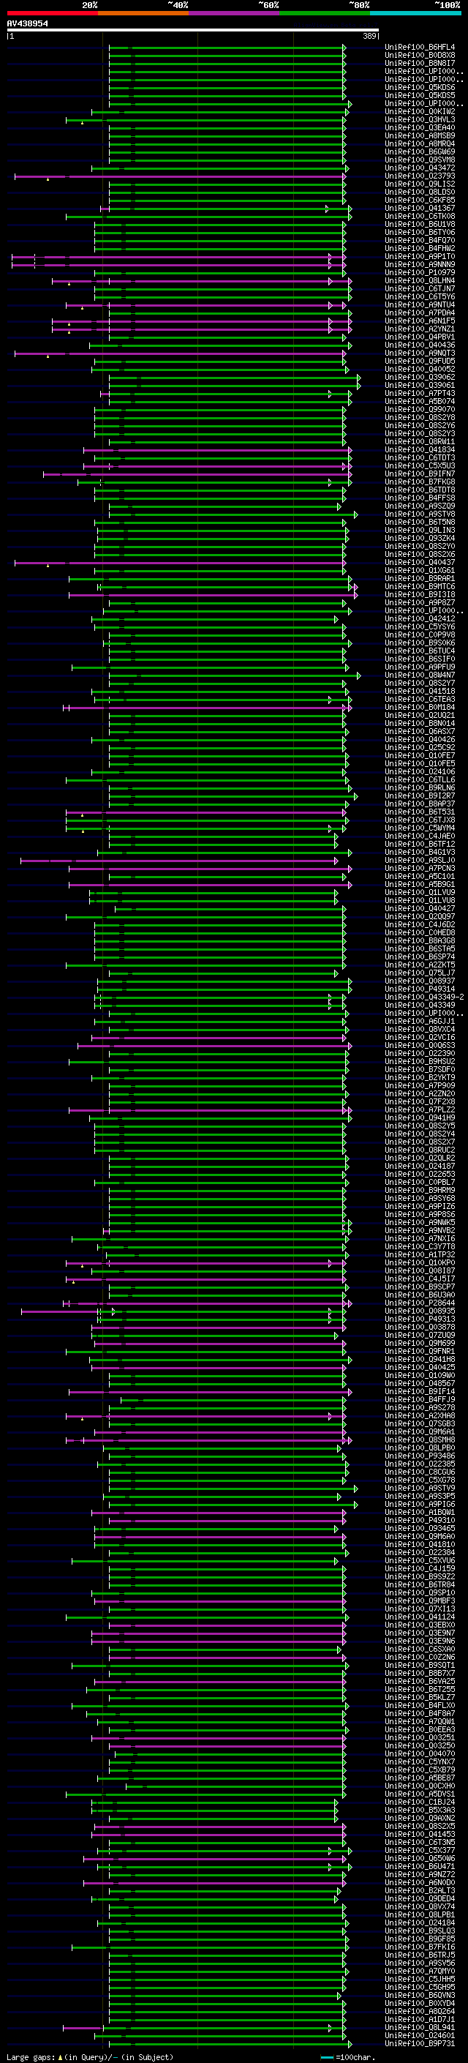Viewport: 468px width, 2063px height.
Task: Select hit label UniRef100_Q39062
Action: [420, 377]
